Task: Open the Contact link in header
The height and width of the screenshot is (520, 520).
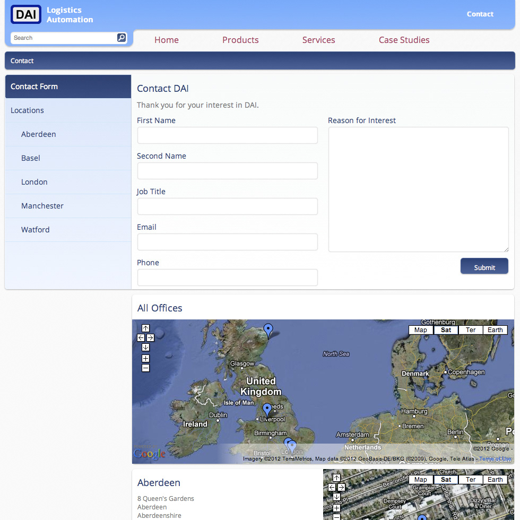Action: tap(480, 14)
